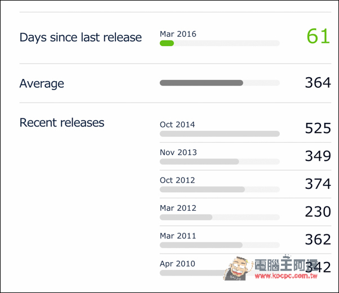
Task: Click the Recent releases heading
Action: coord(62,123)
